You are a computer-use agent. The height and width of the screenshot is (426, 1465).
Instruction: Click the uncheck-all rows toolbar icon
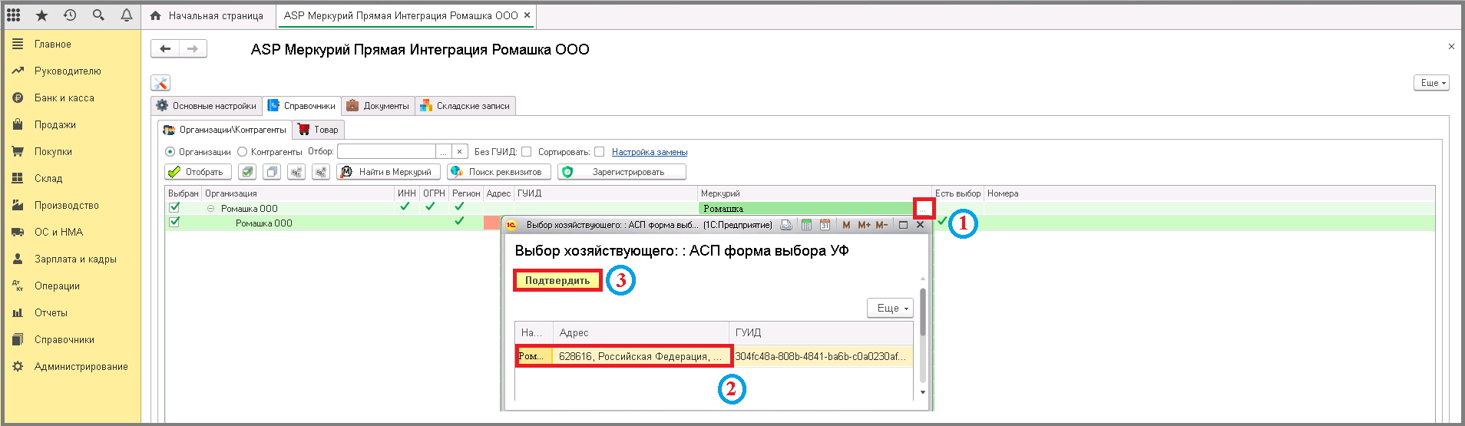pos(272,172)
